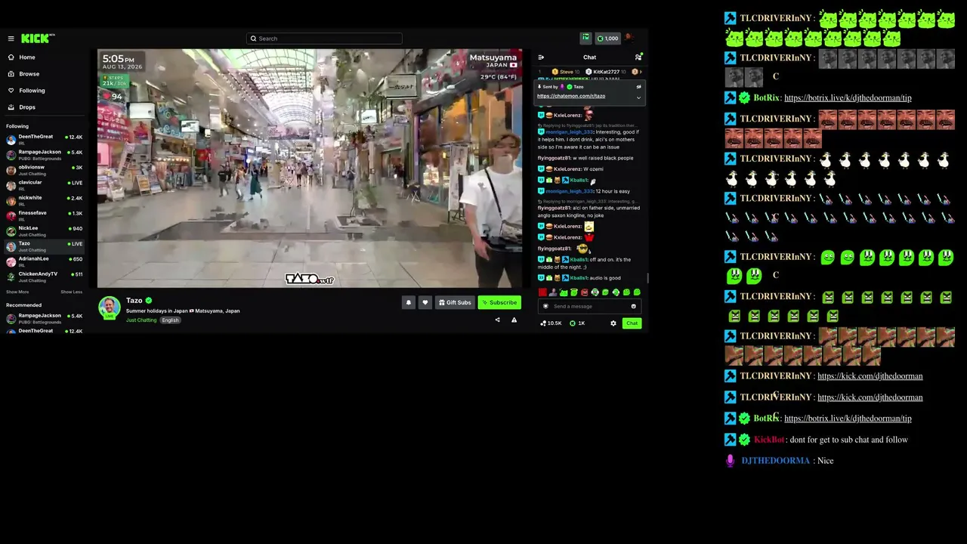The height and width of the screenshot is (544, 967).
Task: Open oblivionsw channel in the sidebar
Action: pyautogui.click(x=45, y=170)
